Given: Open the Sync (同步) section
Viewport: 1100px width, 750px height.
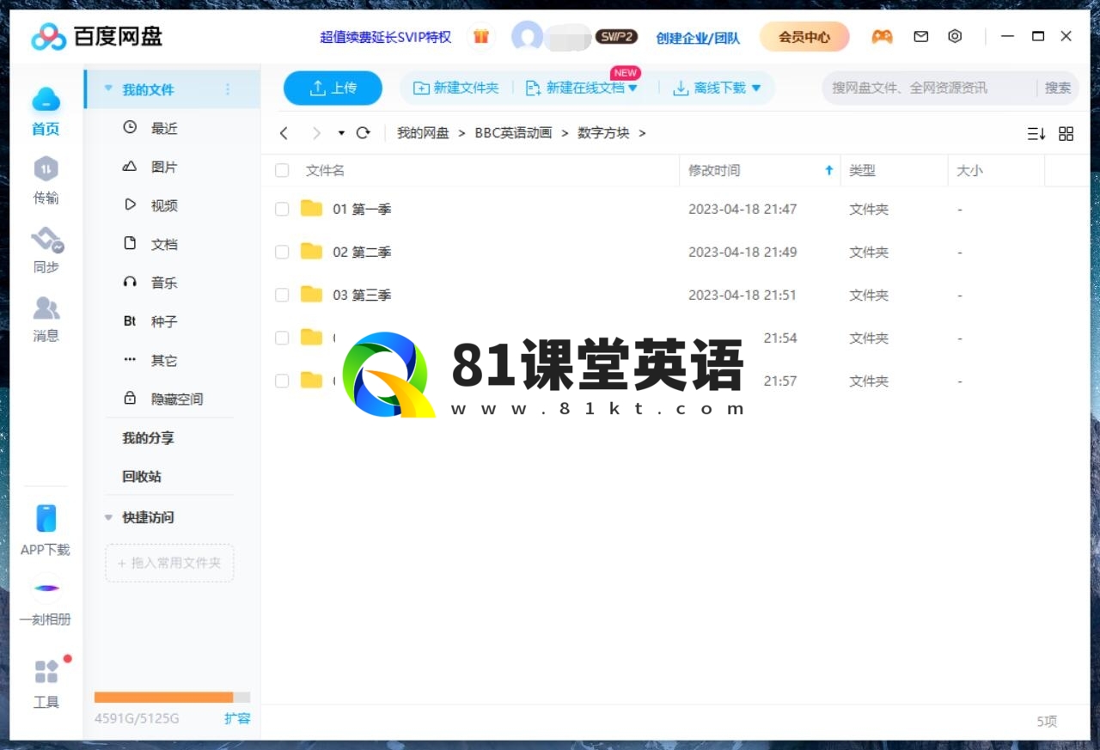Looking at the screenshot, I should [46, 240].
